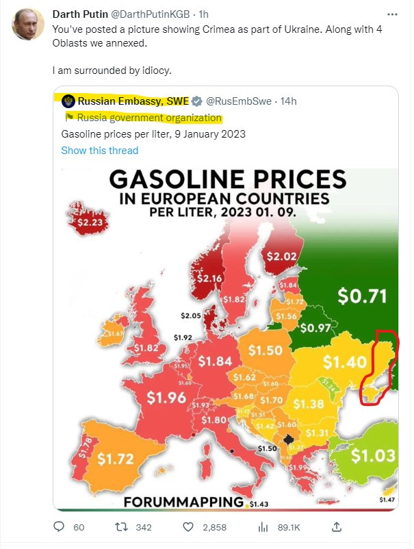Open the @RusEmbSwe handle
414x549 pixels.
pyautogui.click(x=239, y=101)
